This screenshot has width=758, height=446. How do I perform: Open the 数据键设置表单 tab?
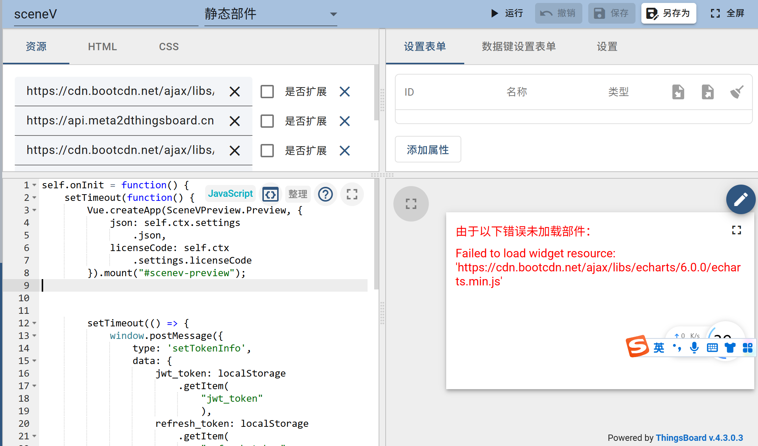coord(518,47)
